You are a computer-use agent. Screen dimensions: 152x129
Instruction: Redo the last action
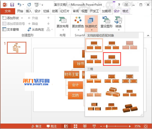click(x=29, y=5)
